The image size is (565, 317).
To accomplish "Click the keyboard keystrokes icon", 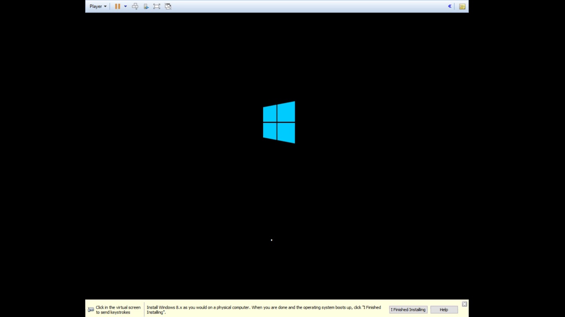I will [x=91, y=310].
